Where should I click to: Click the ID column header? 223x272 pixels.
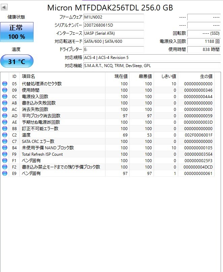click(14, 76)
